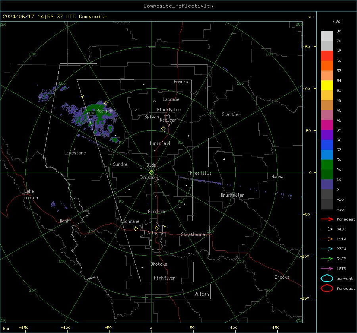Click the RockyMH label
Screen dimensions: 357x333
coord(105,111)
